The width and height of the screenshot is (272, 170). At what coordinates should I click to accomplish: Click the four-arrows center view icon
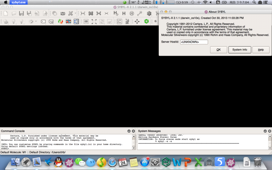point(137,21)
